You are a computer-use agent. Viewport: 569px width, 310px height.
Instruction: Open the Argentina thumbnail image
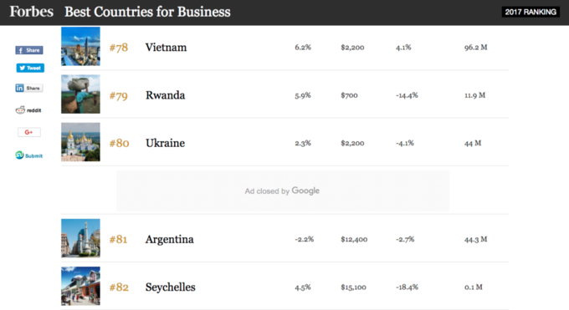pos(80,238)
